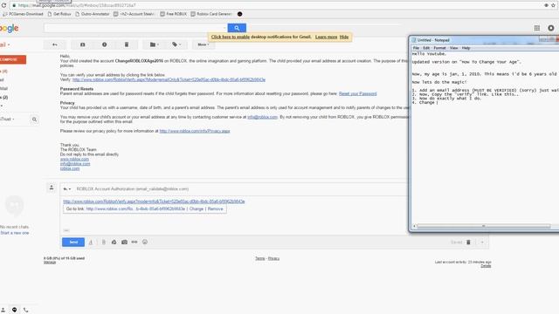Archive this email from the toolbar
This screenshot has width=559, height=314.
(82, 44)
